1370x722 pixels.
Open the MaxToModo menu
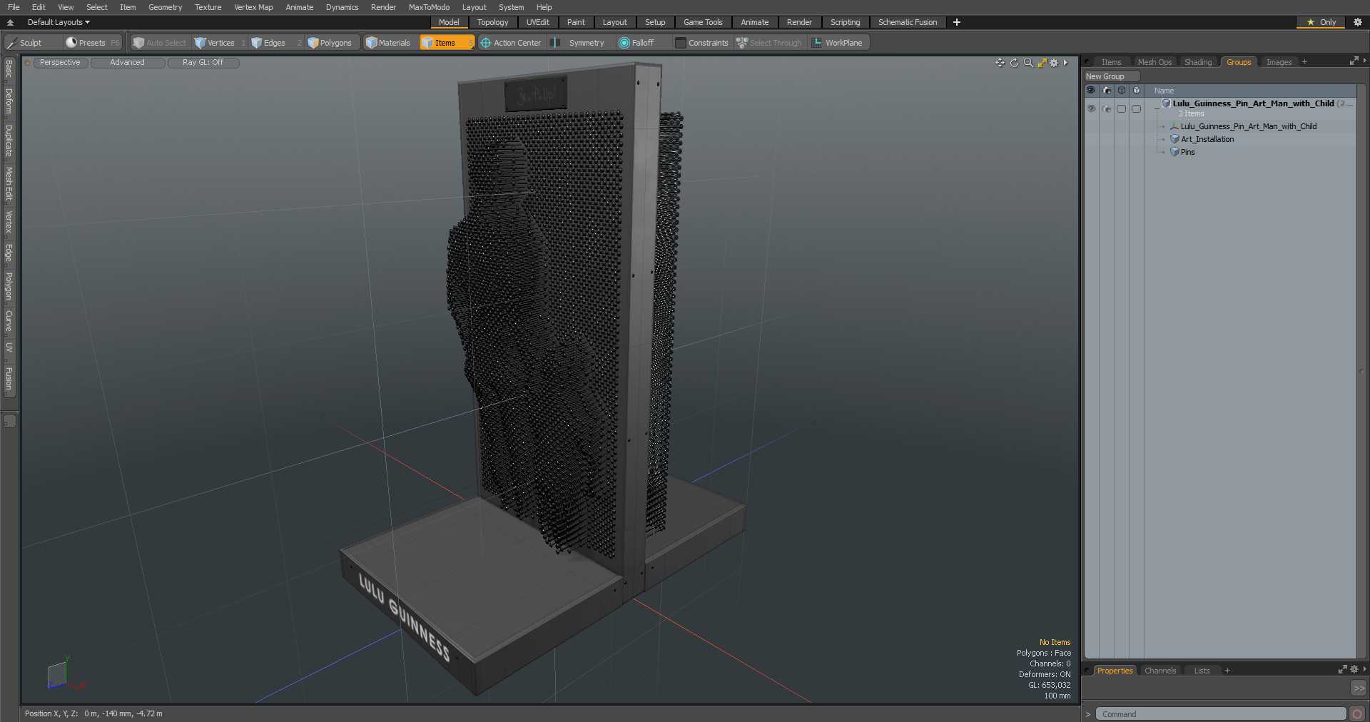pyautogui.click(x=429, y=7)
